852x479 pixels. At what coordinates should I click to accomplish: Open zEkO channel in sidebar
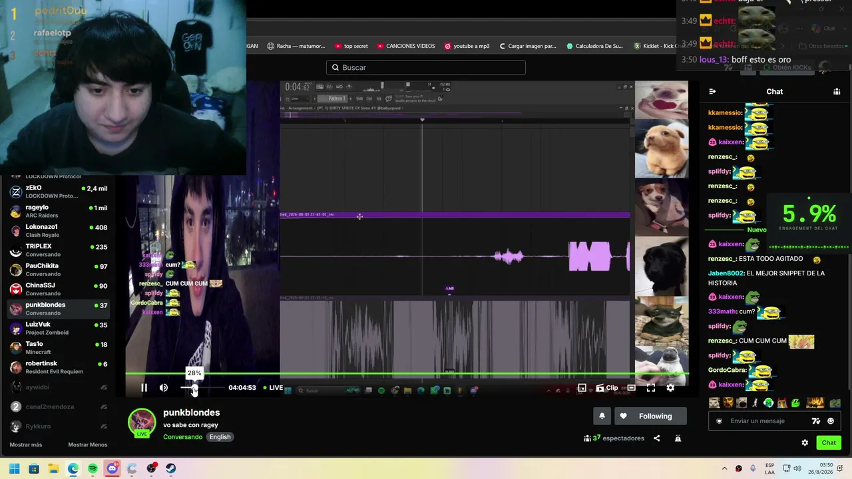tap(58, 192)
